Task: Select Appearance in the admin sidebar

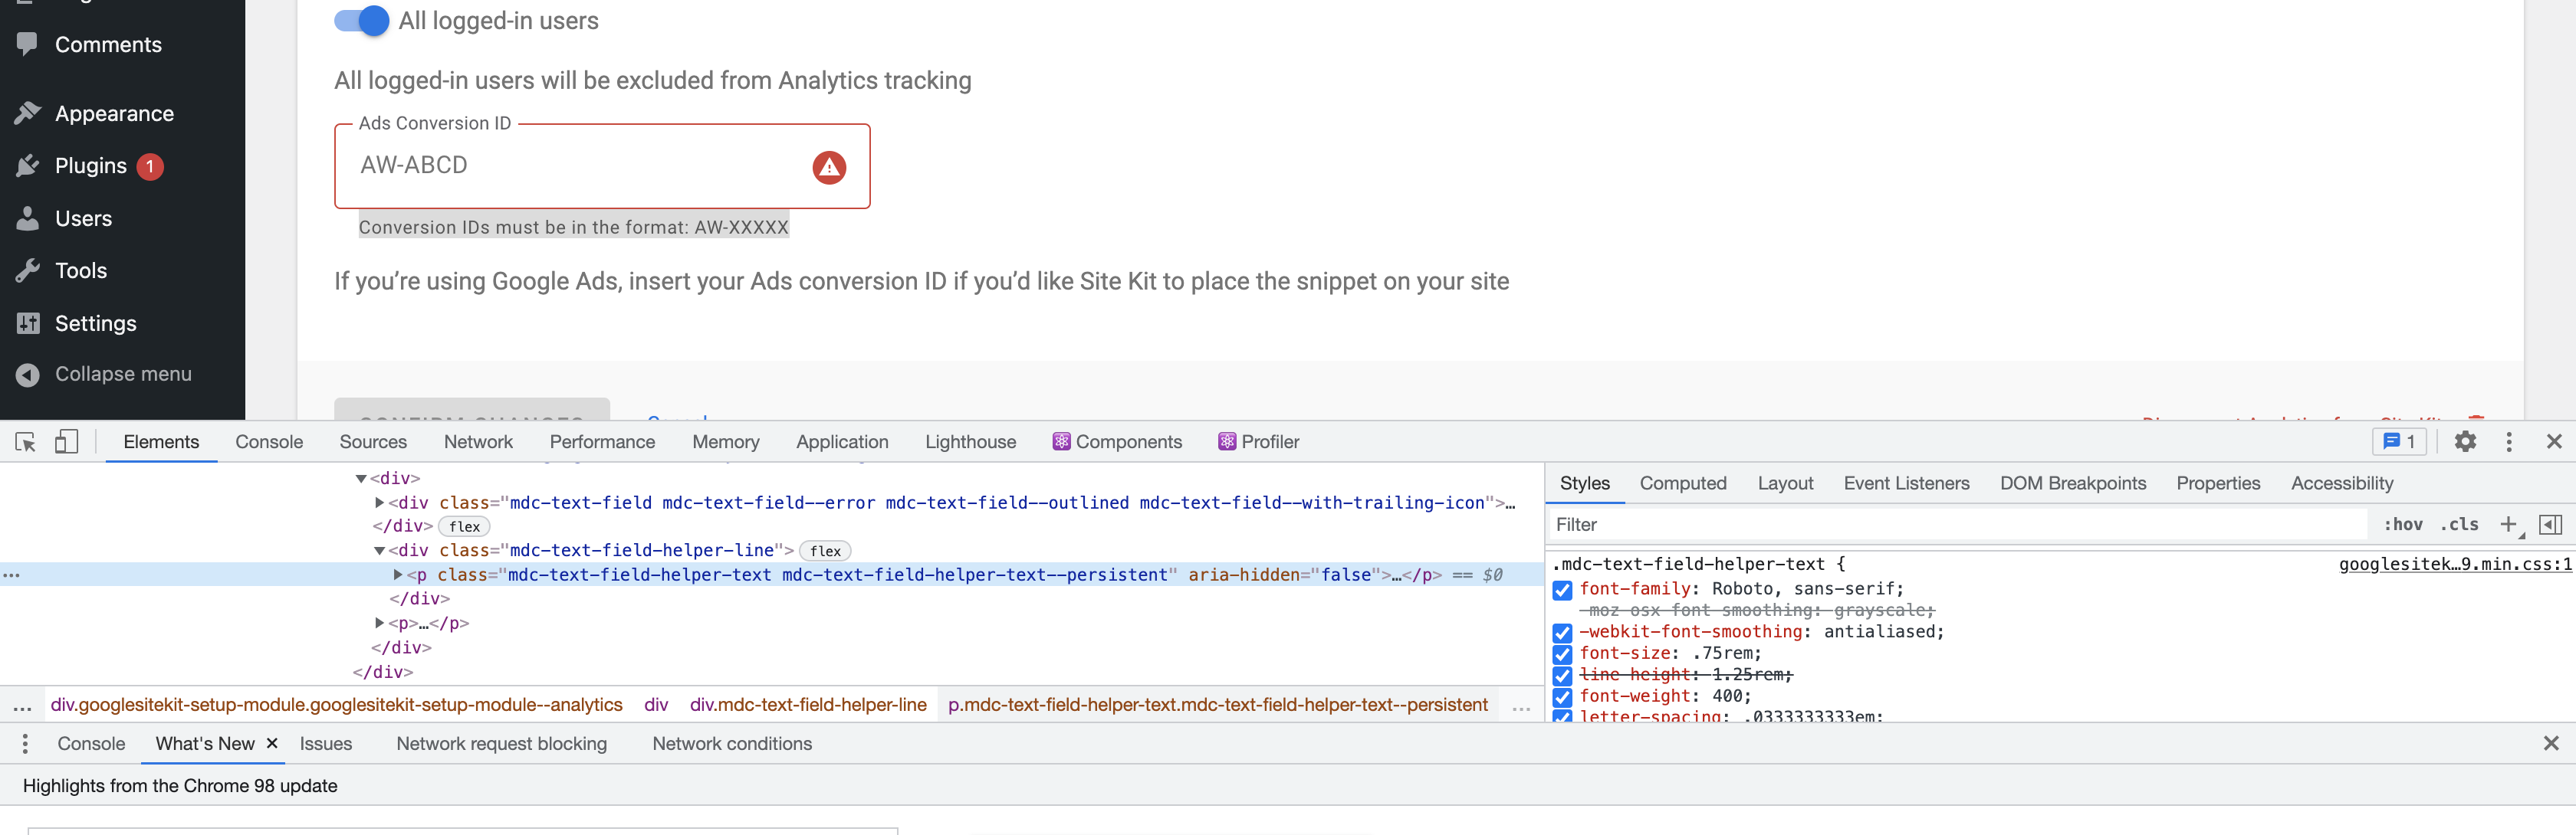Action: [114, 113]
